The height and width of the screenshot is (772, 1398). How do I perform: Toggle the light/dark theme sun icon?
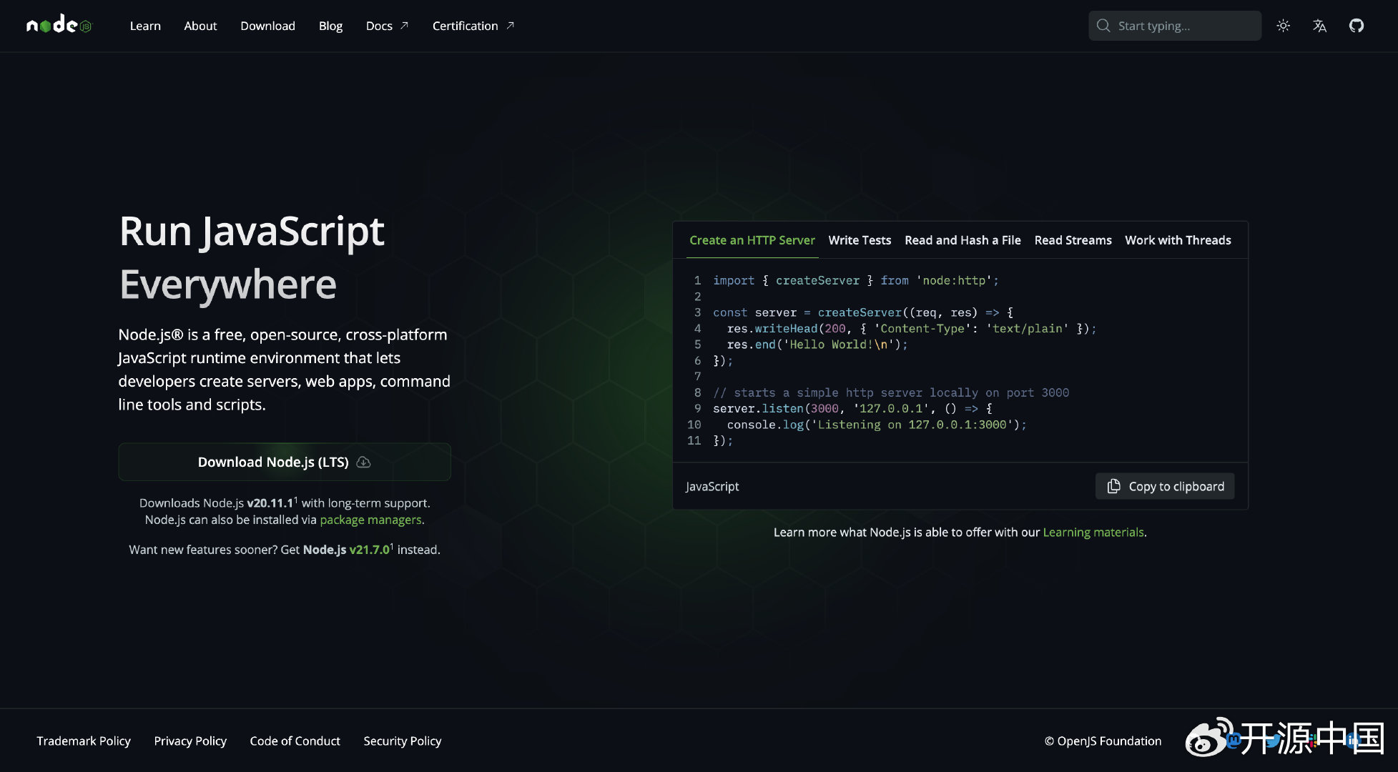coord(1284,26)
